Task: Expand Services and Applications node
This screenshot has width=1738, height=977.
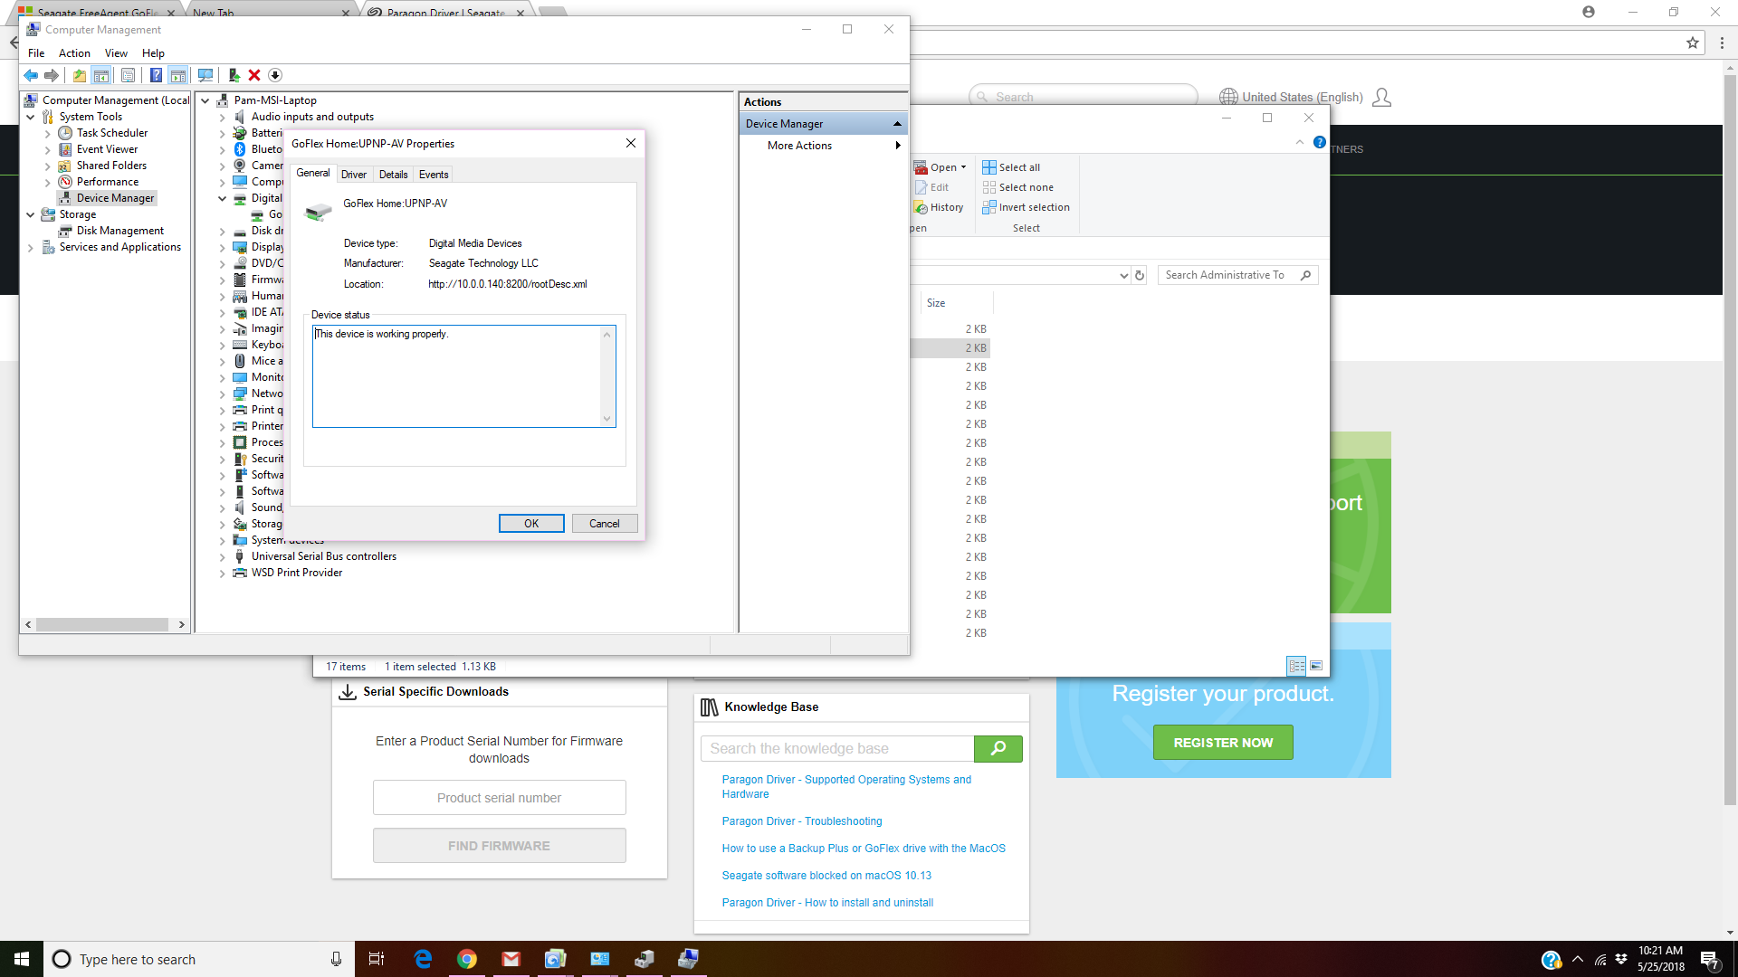Action: [x=30, y=247]
